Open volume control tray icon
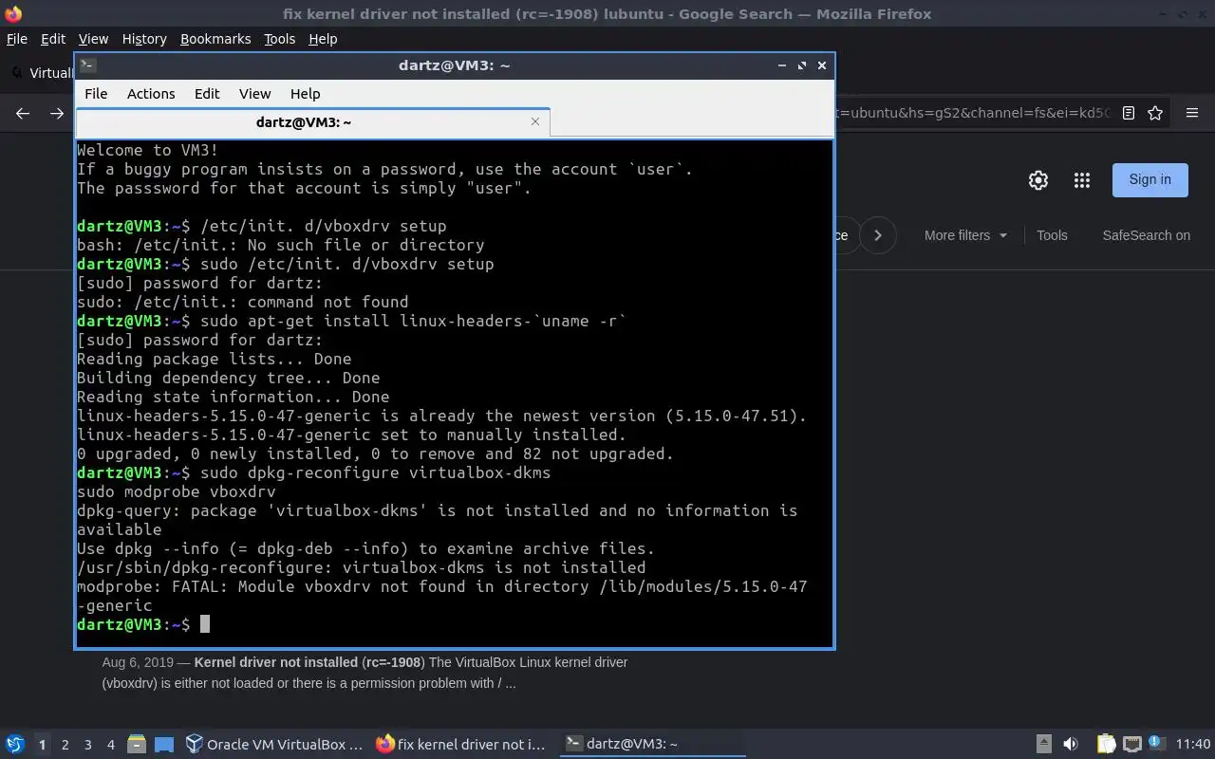This screenshot has height=759, width=1215. (x=1071, y=744)
